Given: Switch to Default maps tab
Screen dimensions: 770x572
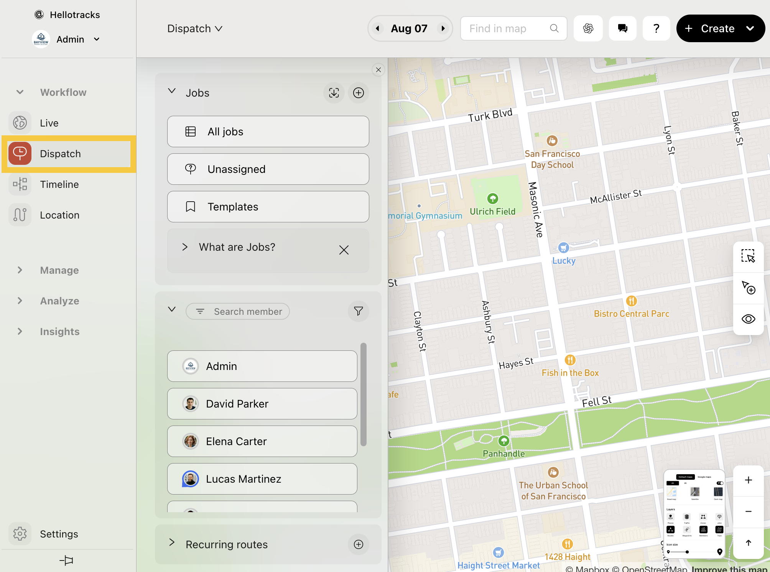Looking at the screenshot, I should [x=685, y=477].
